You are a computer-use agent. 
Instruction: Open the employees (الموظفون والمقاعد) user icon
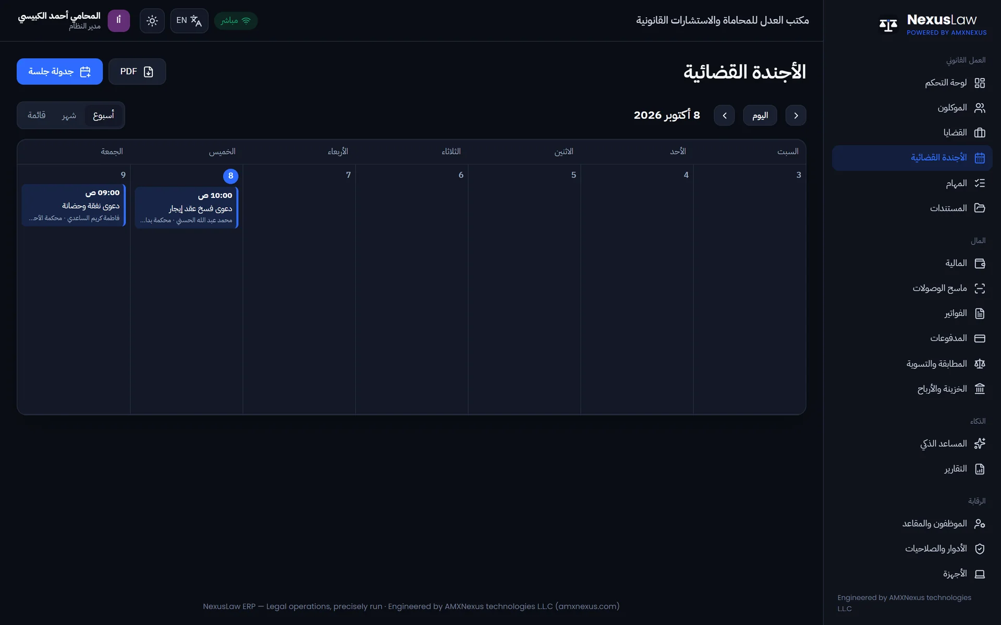pos(980,523)
